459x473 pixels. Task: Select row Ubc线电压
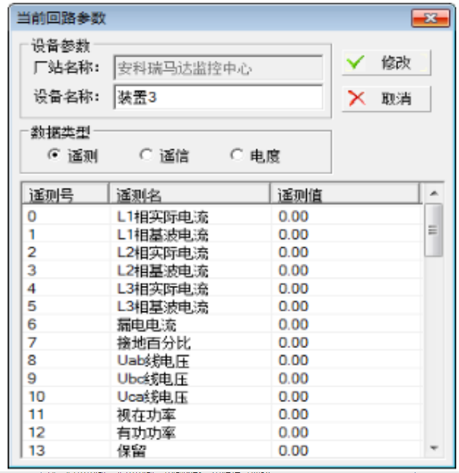tap(222, 378)
